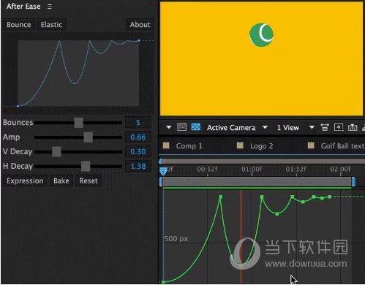Click the Logo 2 tab color label square
This screenshot has width=365, height=285.
tap(240, 145)
